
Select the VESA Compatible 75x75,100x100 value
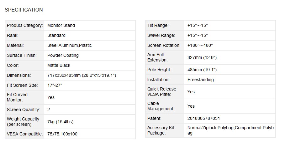point(62,134)
